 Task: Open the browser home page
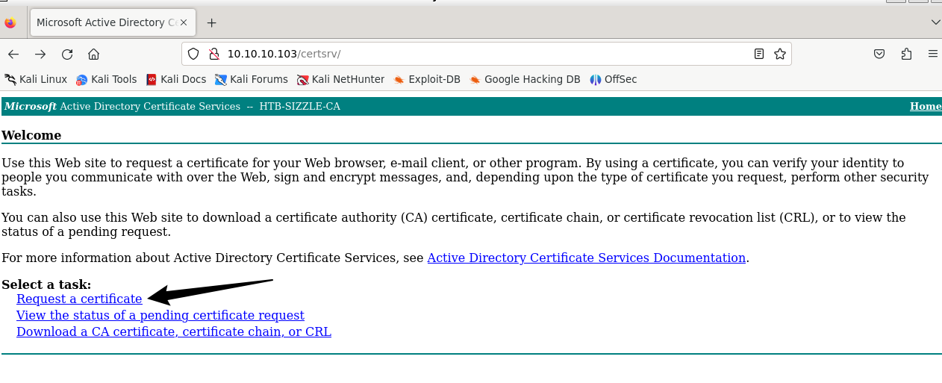point(93,54)
